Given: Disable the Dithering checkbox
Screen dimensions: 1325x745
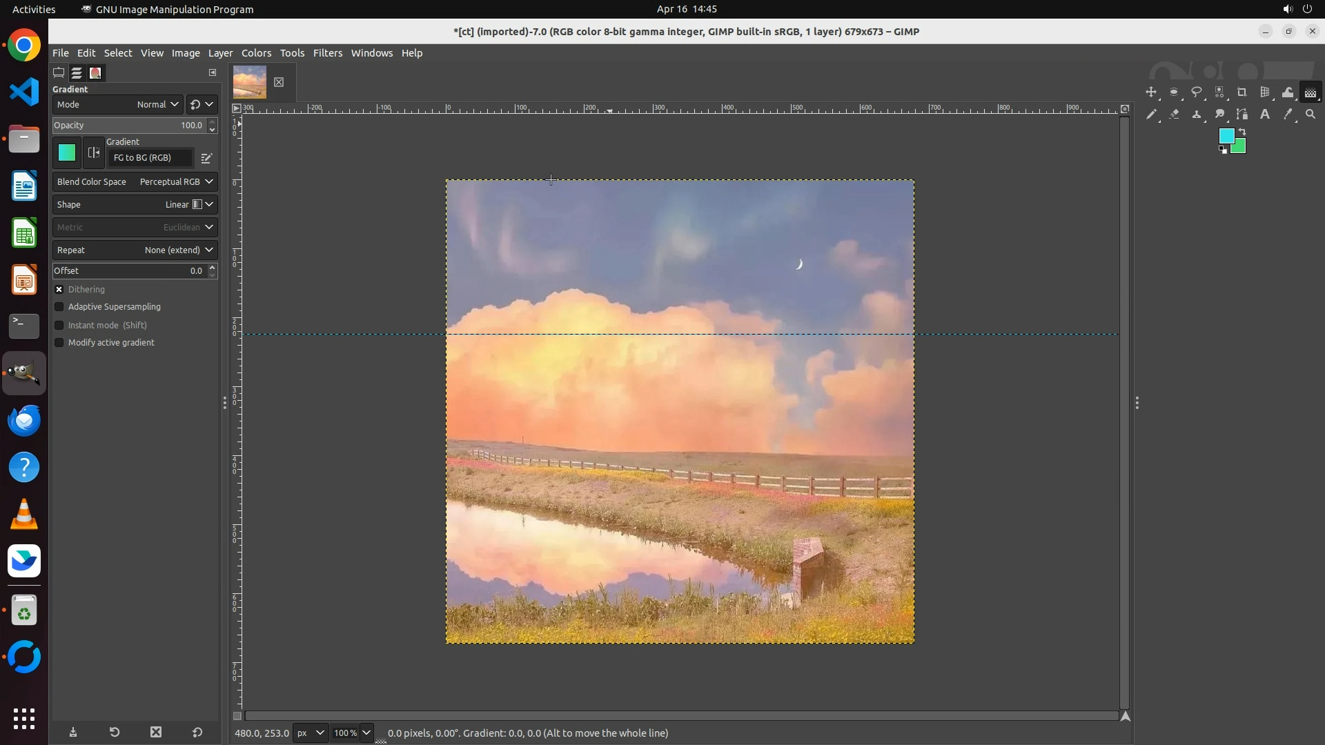Looking at the screenshot, I should 59,290.
